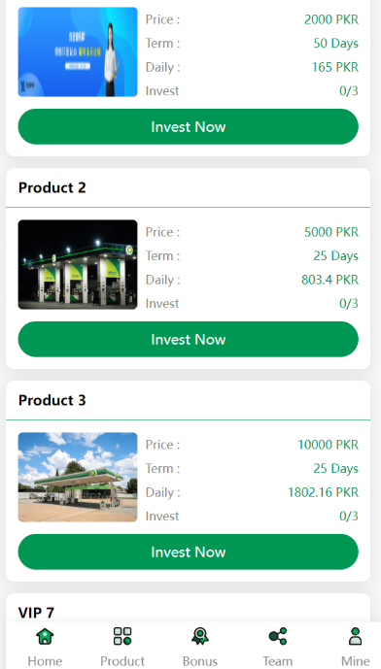Click Invest Now under Product 2
Screen dimensions: 381x669
[188, 339]
